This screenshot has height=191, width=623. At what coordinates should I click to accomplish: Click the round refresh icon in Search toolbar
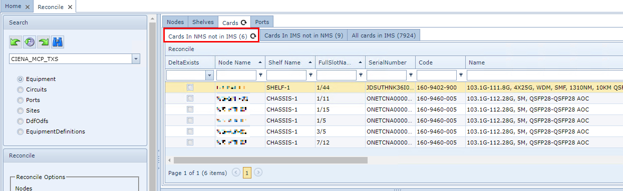[30, 42]
